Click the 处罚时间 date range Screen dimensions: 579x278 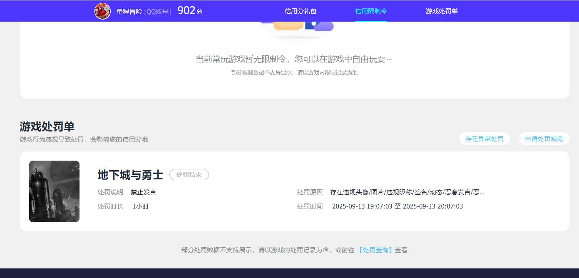click(398, 206)
